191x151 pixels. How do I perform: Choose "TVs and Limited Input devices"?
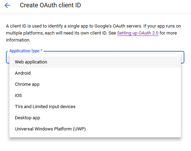click(95, 107)
